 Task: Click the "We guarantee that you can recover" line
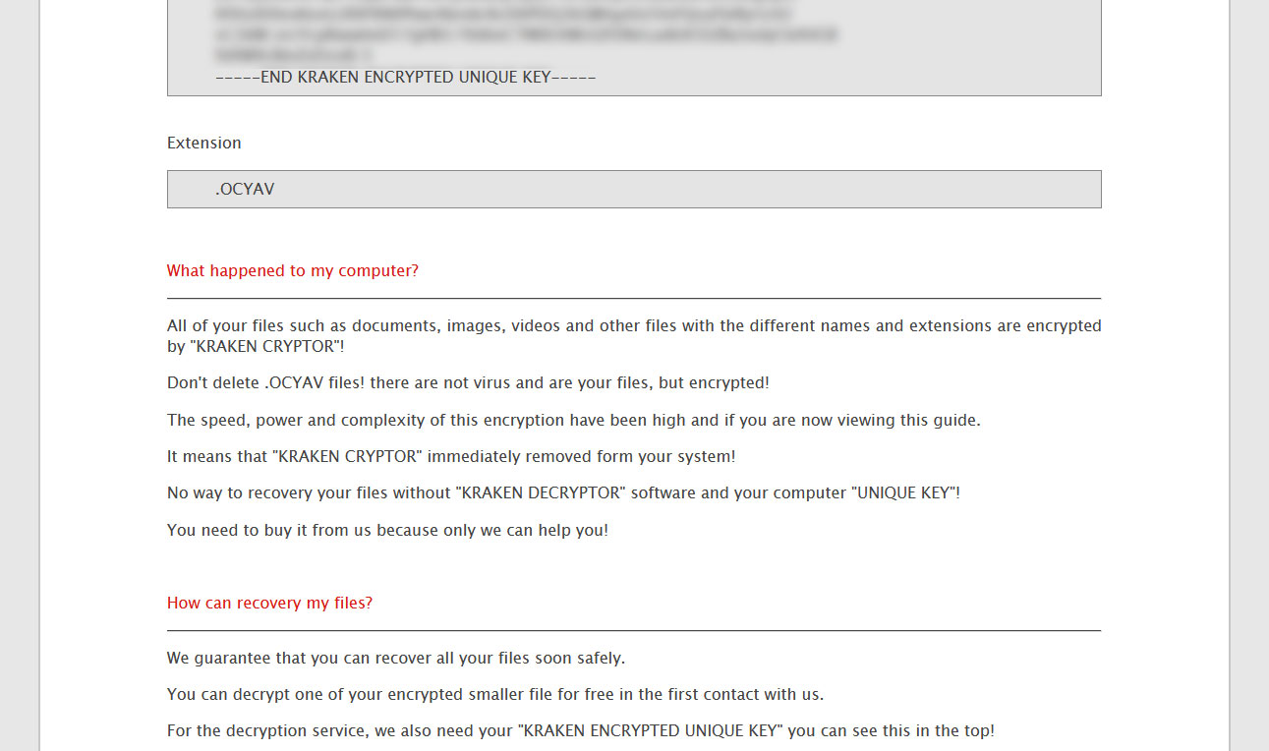pos(396,658)
